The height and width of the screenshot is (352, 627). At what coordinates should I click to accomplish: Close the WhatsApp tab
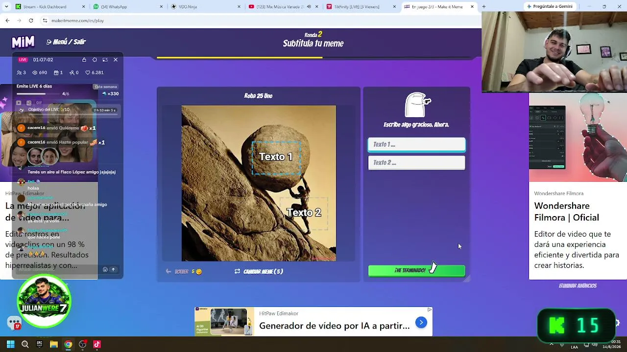pyautogui.click(x=162, y=6)
